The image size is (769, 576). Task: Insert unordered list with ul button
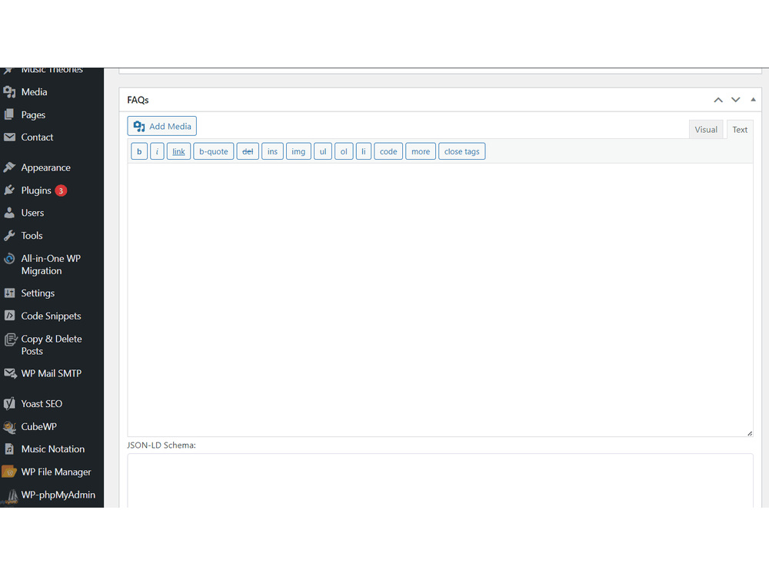tap(323, 151)
